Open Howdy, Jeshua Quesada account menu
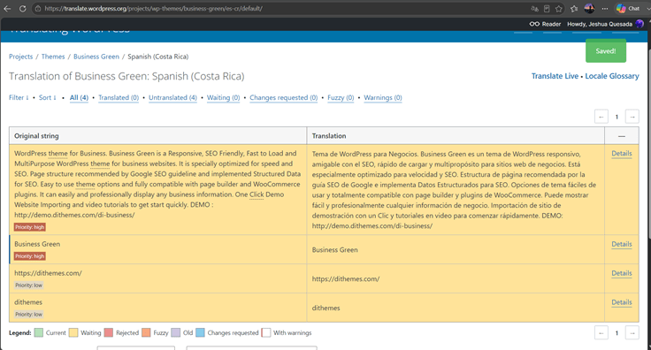The image size is (651, 350). (x=600, y=24)
